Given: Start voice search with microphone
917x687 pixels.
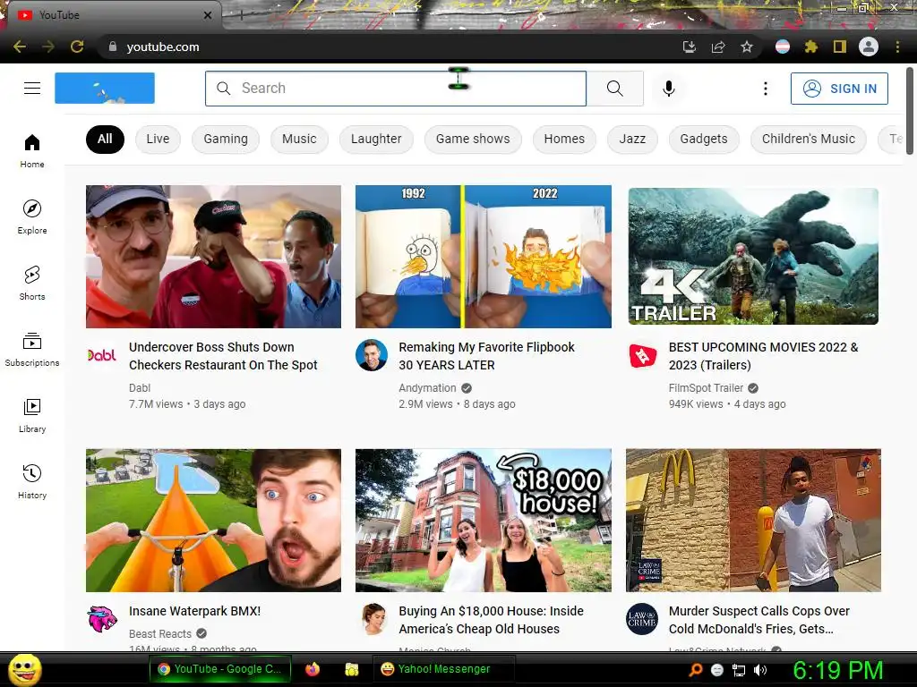Looking at the screenshot, I should tap(668, 89).
